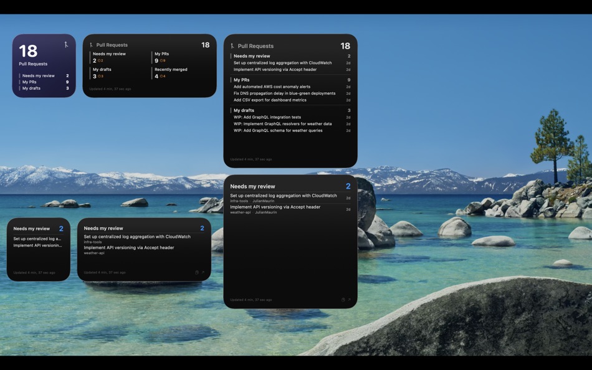The image size is (592, 370).
Task: Click the total count 18 on the large Pull Requests widget
Action: tap(346, 45)
